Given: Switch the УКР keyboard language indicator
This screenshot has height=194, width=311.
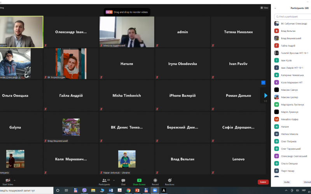Looking at the screenshot, I should pos(304,191).
